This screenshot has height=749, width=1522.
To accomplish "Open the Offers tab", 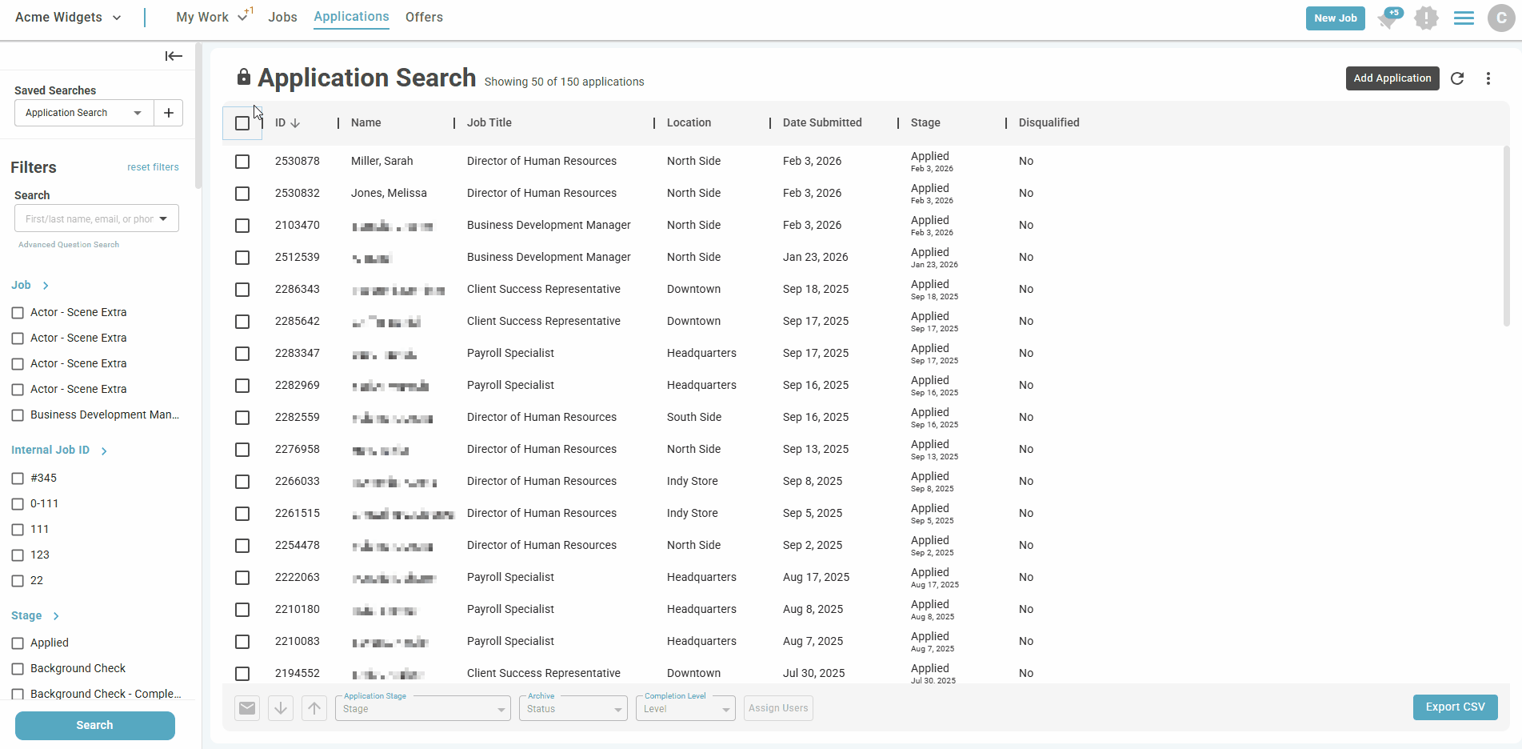I will click(424, 18).
